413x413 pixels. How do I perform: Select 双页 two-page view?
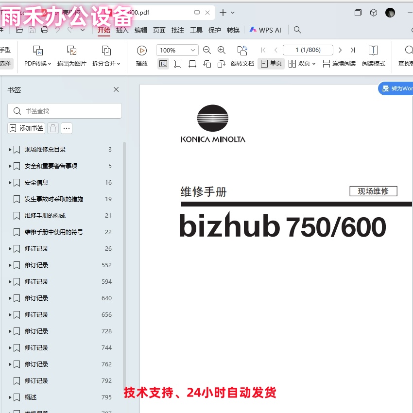coord(302,64)
